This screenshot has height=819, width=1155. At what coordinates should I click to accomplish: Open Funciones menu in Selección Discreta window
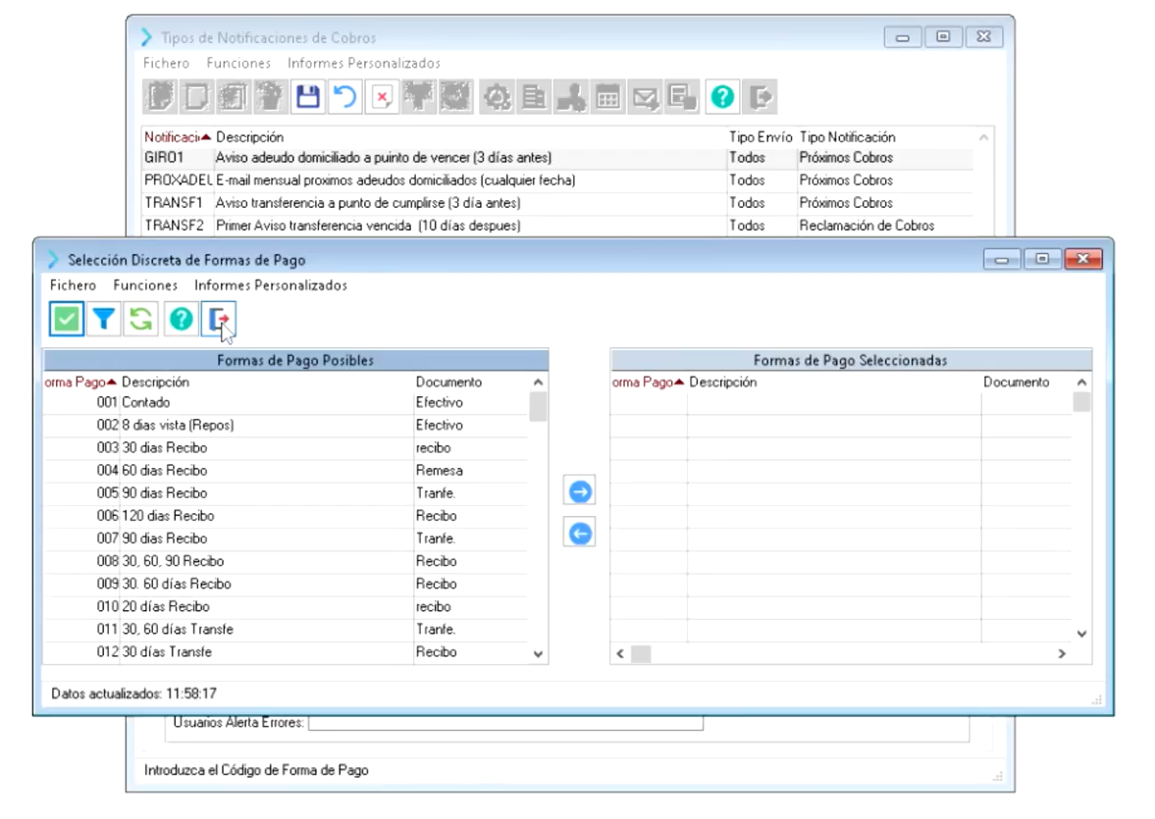click(x=145, y=285)
